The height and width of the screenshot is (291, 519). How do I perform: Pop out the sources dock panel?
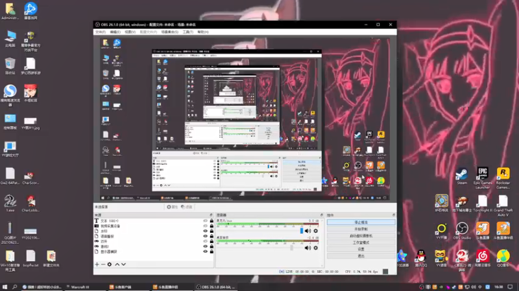pos(211,215)
